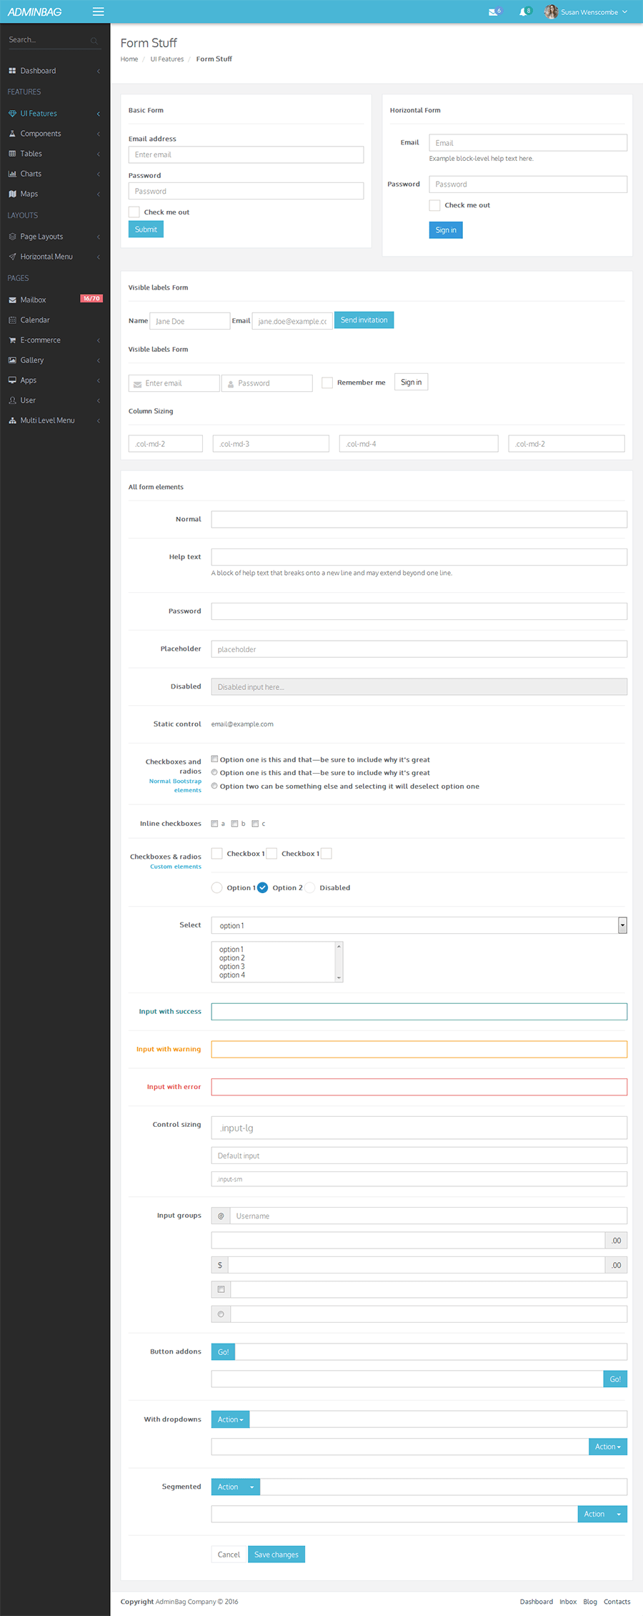Open caret of right segmented Action button
Viewport: 643px width, 1616px height.
point(619,1514)
